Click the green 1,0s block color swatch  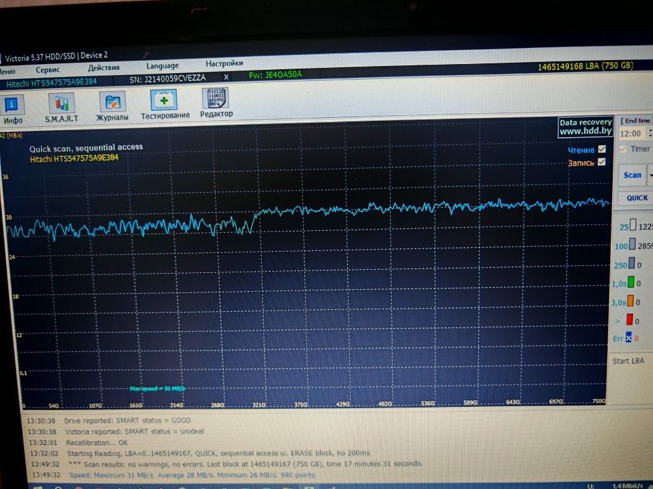point(631,282)
